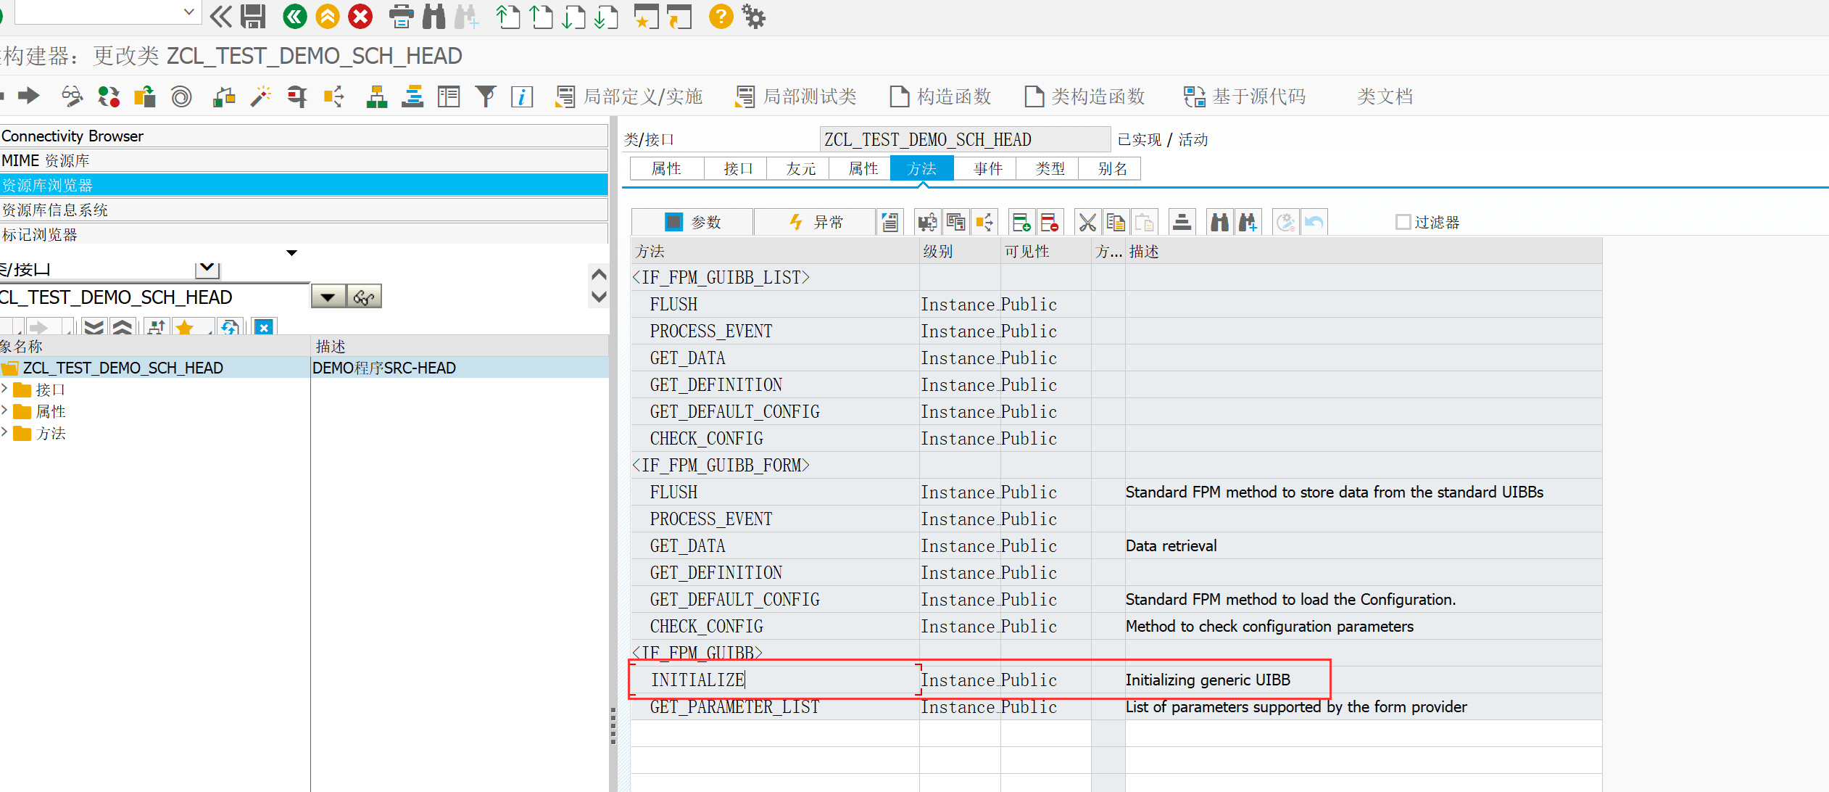The height and width of the screenshot is (792, 1829).
Task: Click the Activate magic wand icon
Action: pyautogui.click(x=260, y=96)
